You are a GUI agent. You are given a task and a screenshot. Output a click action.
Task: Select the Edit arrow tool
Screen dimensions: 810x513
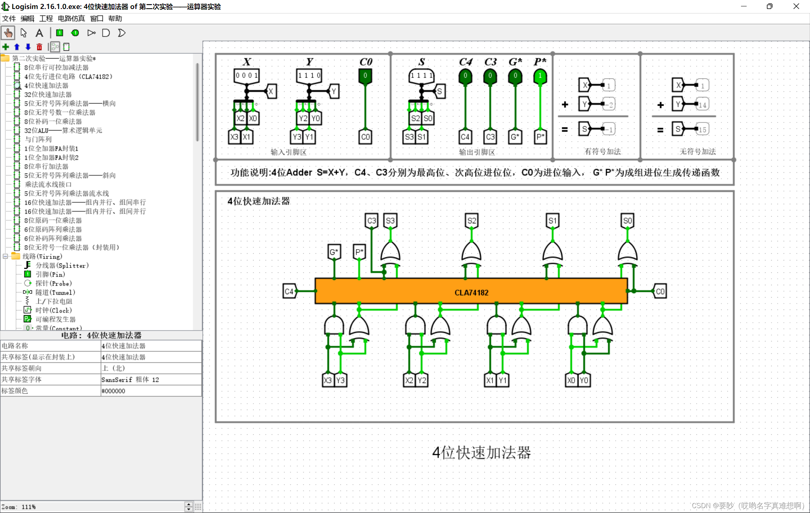[x=24, y=33]
